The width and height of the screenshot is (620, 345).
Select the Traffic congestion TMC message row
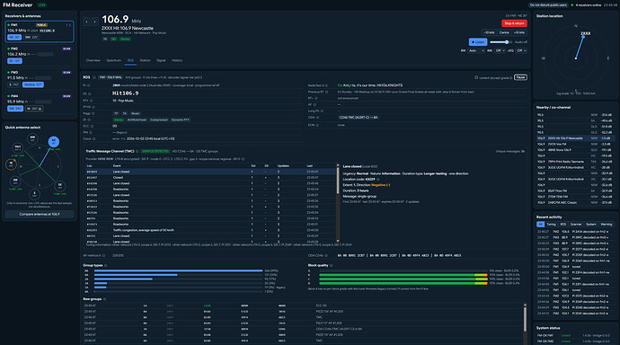tap(211, 230)
